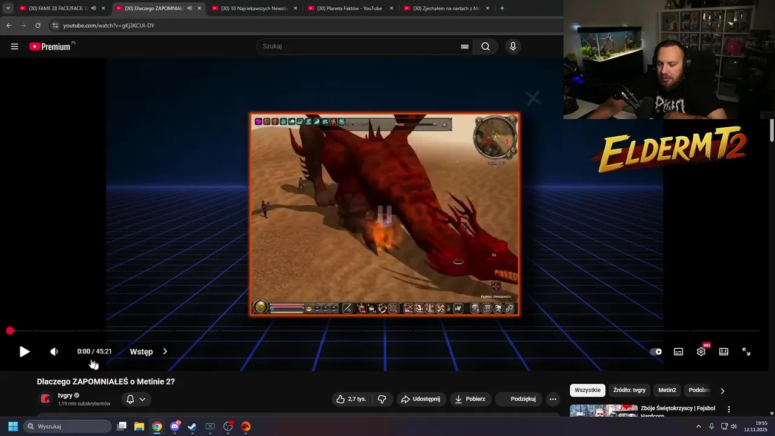This screenshot has height=436, width=775.
Task: Download the video with Pobierz
Action: pos(470,399)
